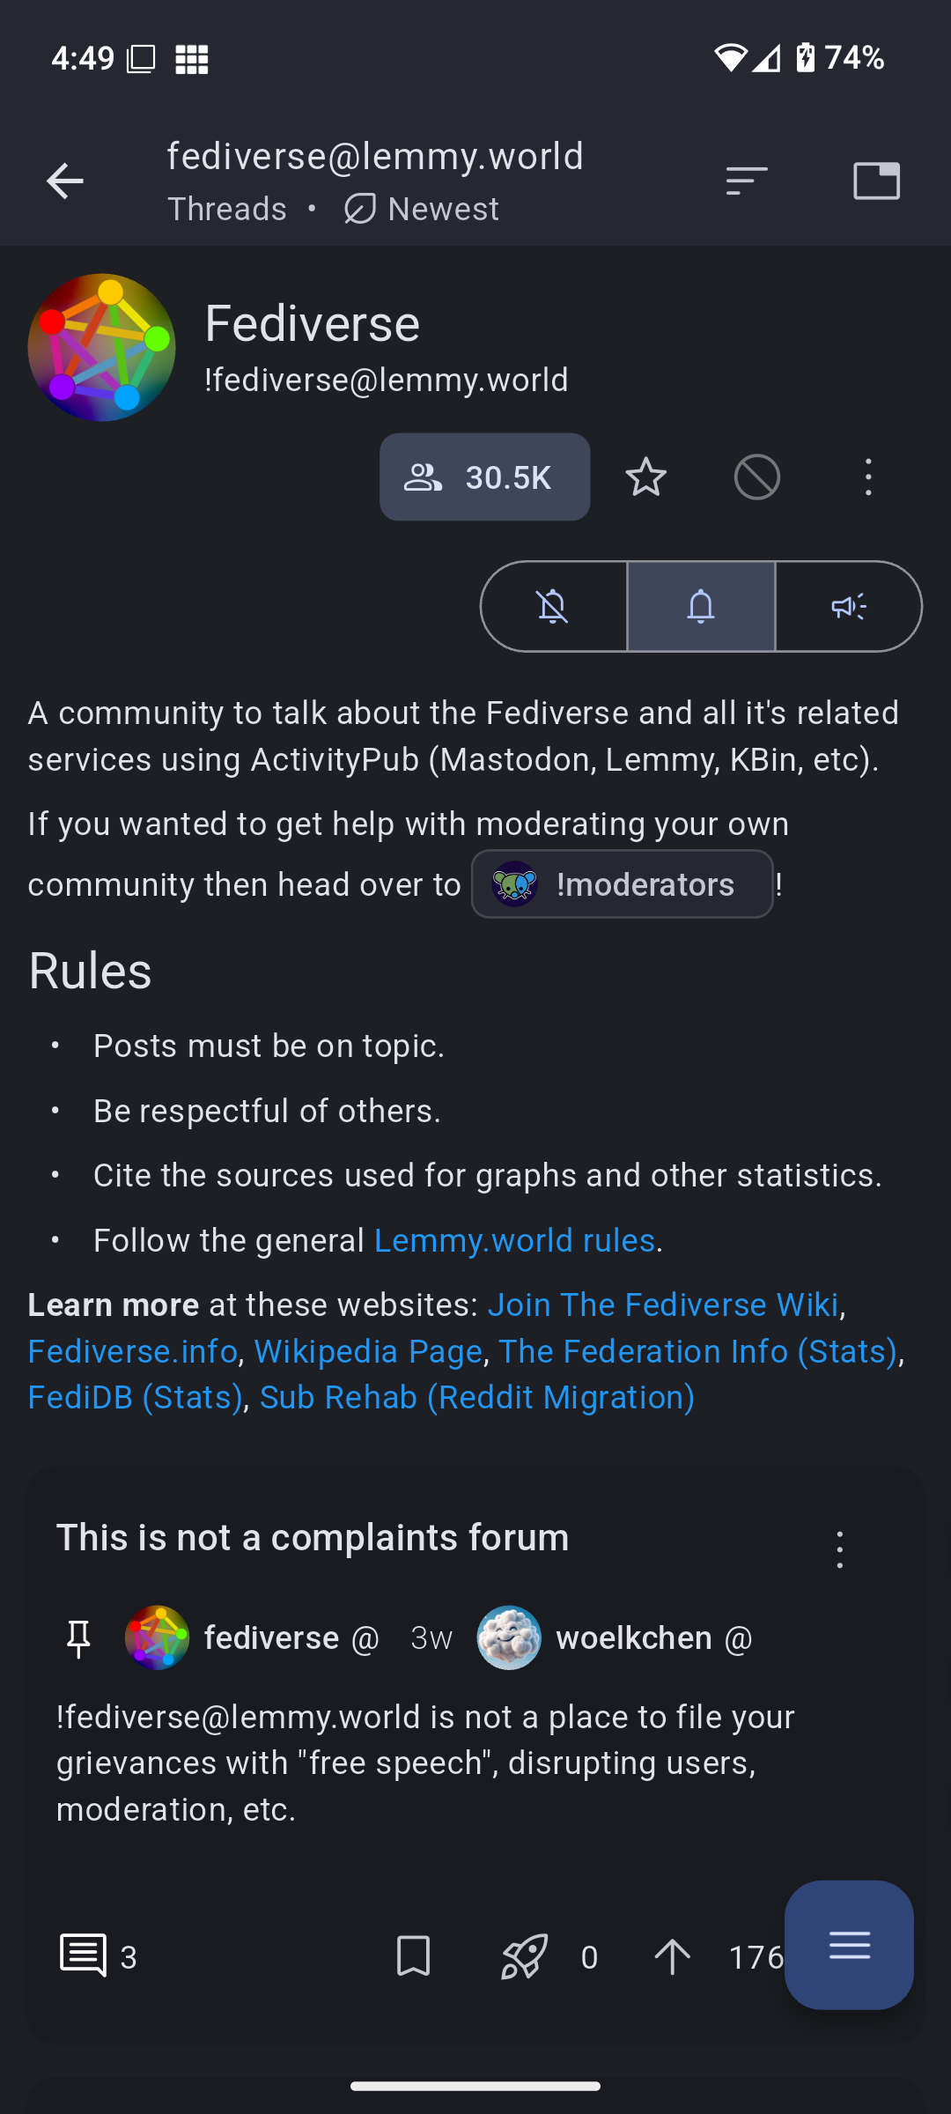The image size is (951, 2114).
Task: Tap the floating hamburger menu button
Action: tap(849, 1945)
